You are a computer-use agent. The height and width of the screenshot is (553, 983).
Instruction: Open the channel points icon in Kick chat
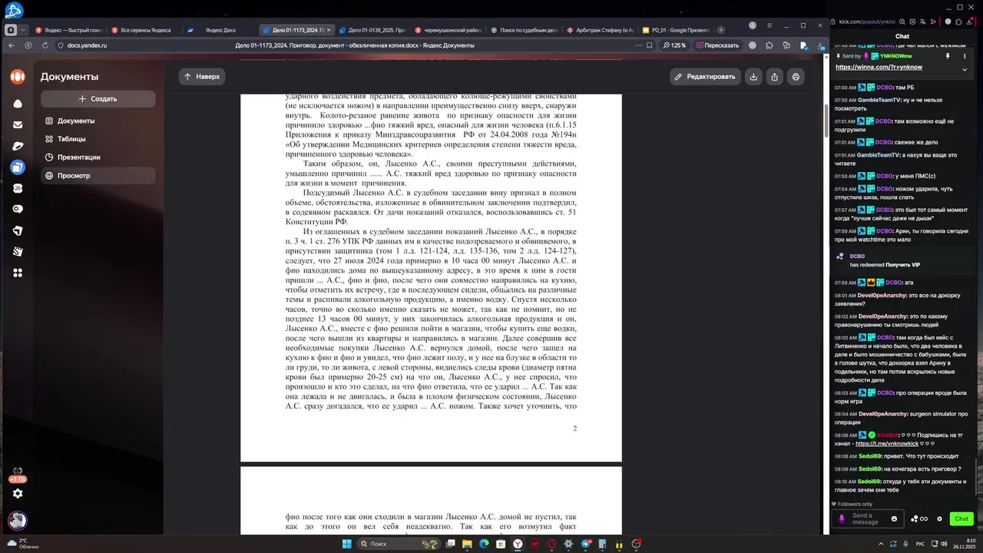[918, 518]
